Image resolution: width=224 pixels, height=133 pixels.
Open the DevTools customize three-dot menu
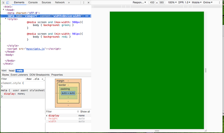(84, 2)
